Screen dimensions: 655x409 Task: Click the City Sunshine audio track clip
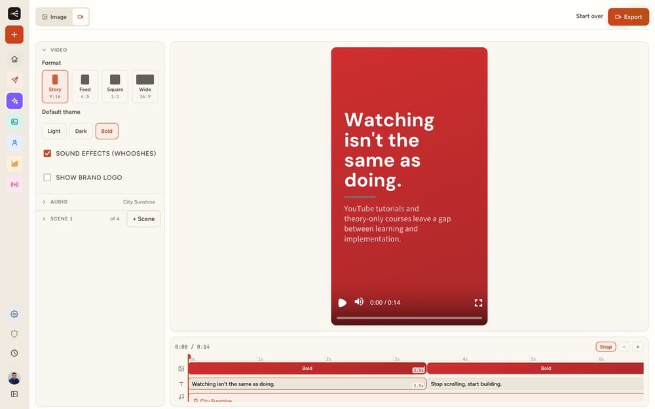click(x=416, y=397)
